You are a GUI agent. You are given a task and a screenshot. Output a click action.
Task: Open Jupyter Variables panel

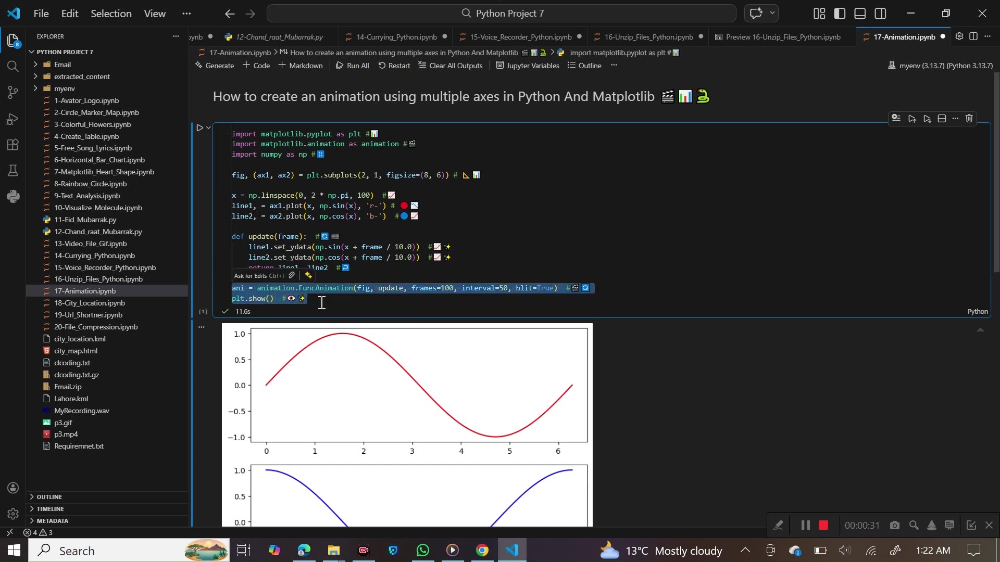click(x=527, y=66)
